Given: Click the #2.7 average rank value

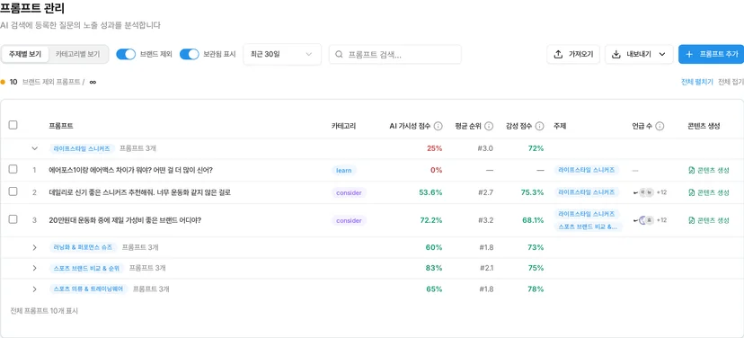Looking at the screenshot, I should 485,192.
